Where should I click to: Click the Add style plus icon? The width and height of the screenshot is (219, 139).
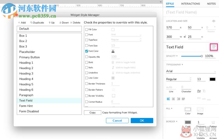(x=19, y=23)
